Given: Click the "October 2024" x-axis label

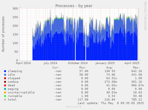Looking at the screenshot, I should [78, 63].
